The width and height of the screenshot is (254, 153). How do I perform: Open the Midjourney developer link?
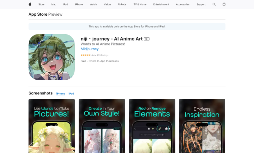[x=89, y=49]
